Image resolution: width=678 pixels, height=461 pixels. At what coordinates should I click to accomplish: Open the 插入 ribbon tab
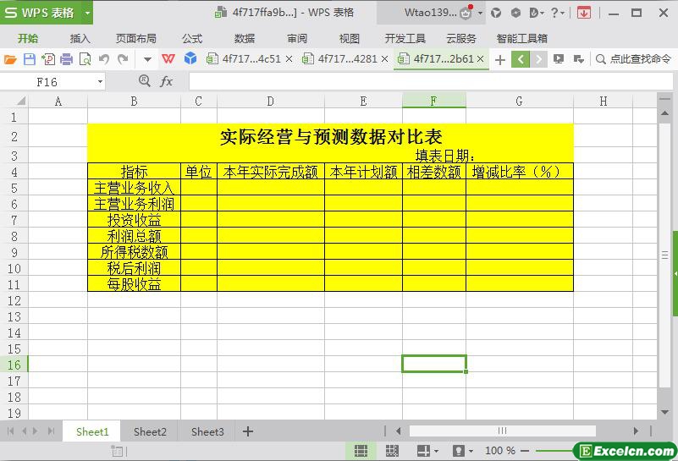tap(80, 38)
